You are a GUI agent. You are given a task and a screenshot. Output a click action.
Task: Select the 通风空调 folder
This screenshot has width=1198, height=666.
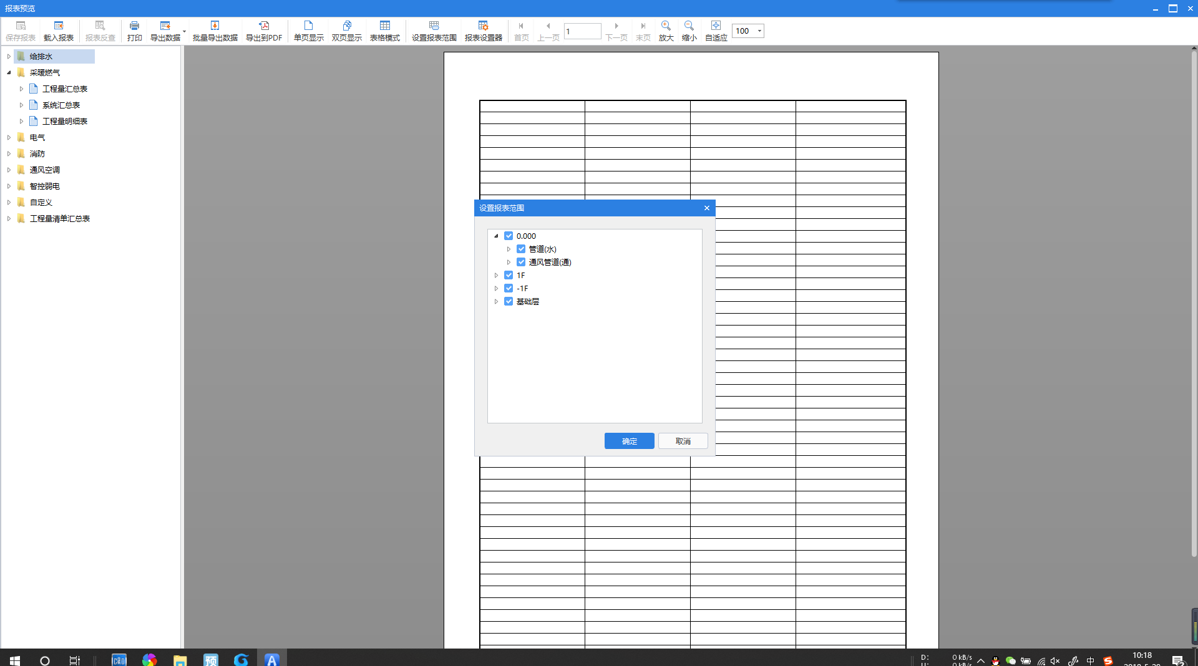tap(45, 170)
